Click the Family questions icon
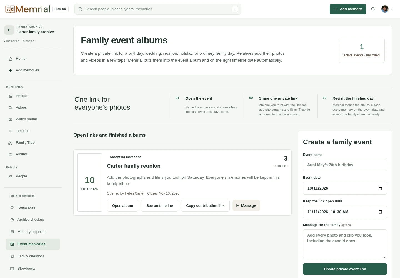 12,256
